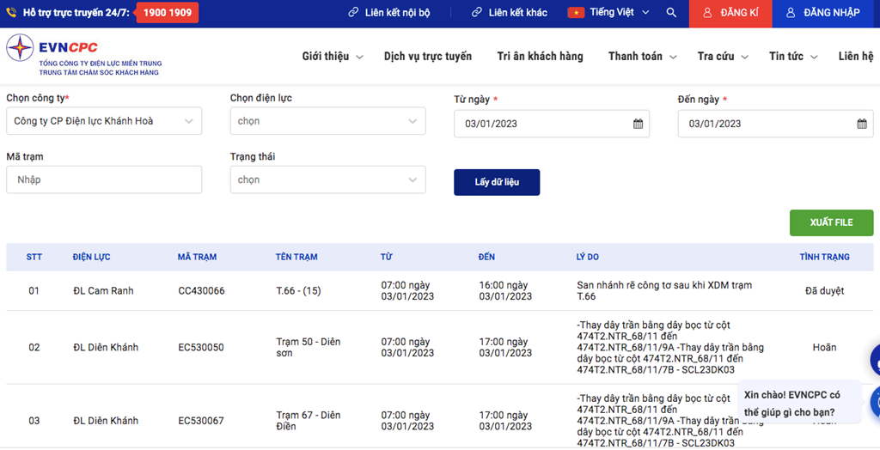Click the link icon beside Liên kết nội bộ
The height and width of the screenshot is (450, 880).
[x=353, y=13]
